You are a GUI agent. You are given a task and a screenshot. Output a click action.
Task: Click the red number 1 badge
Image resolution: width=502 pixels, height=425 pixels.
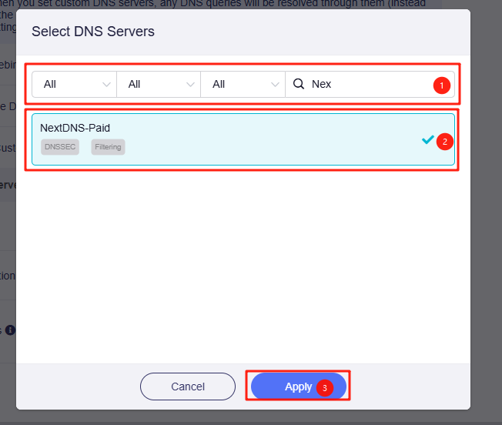pos(441,85)
